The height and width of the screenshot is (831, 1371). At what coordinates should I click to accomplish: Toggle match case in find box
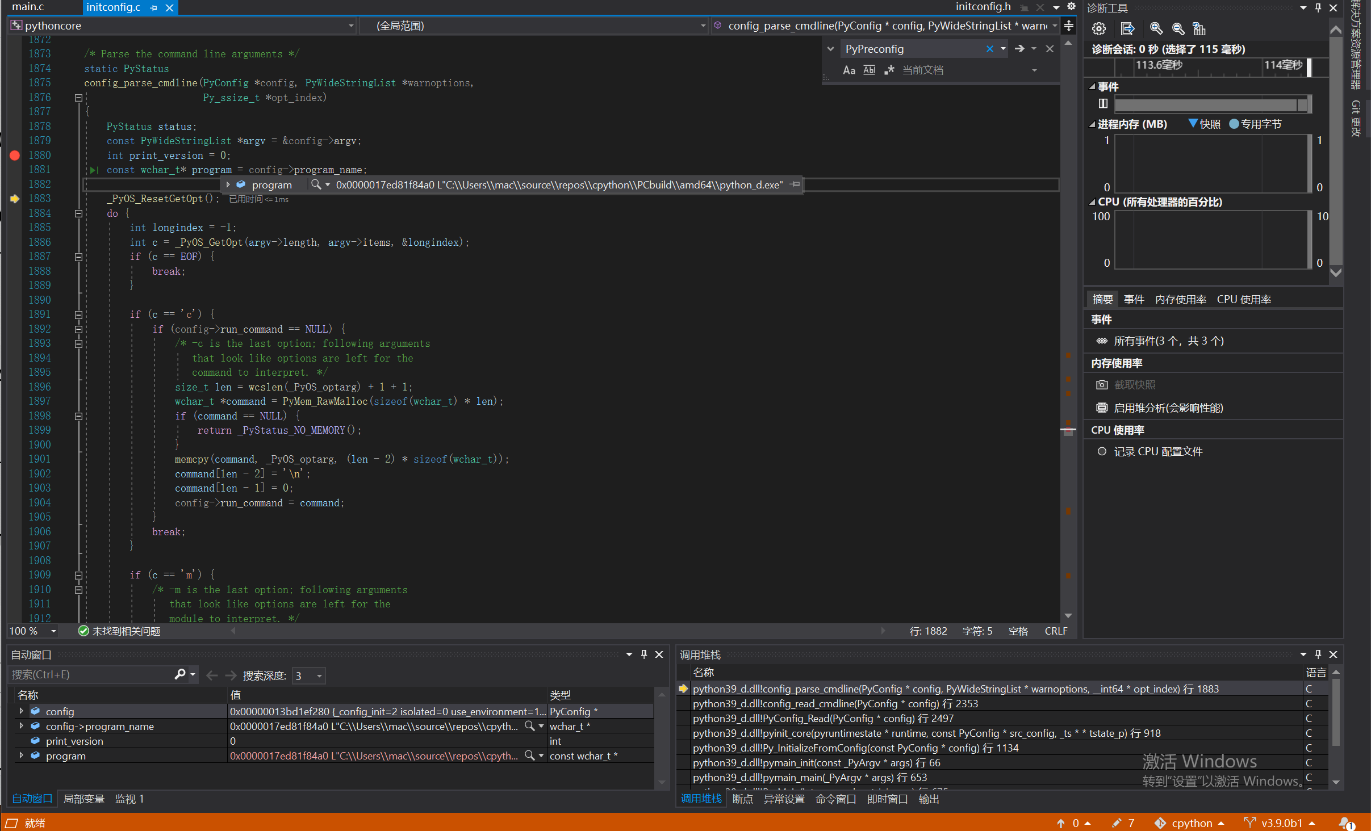[x=849, y=70]
